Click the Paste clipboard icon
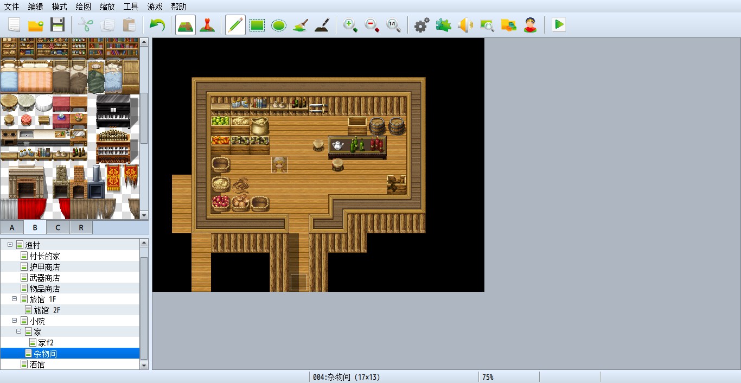 coord(129,25)
